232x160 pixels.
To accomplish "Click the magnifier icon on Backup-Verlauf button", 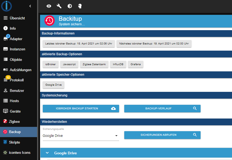I will [195, 109].
